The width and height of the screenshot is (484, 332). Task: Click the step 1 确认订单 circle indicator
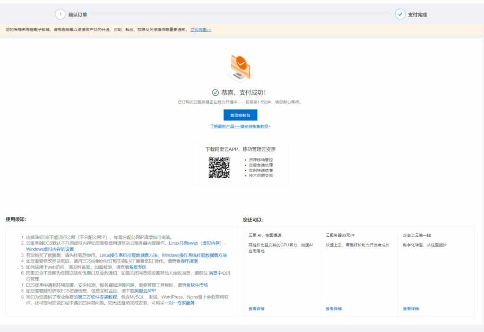60,14
